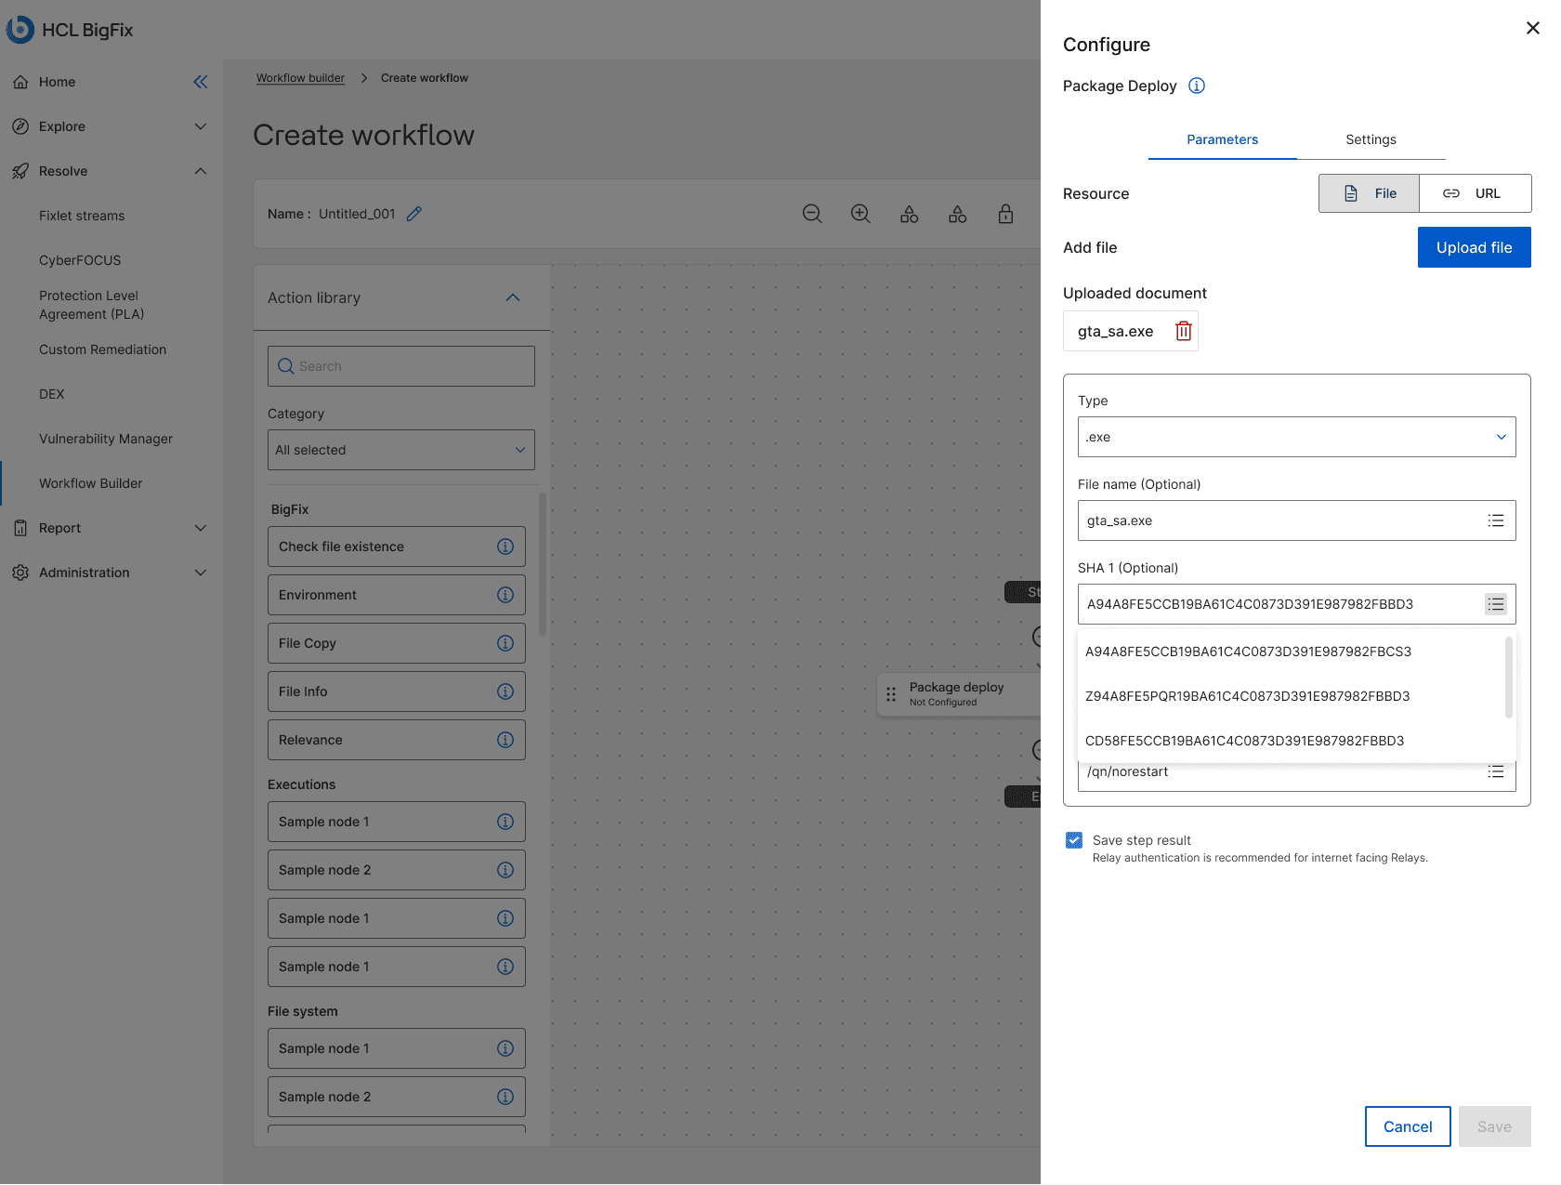The height and width of the screenshot is (1185, 1561).
Task: Show info for Check file existence
Action: [x=505, y=546]
